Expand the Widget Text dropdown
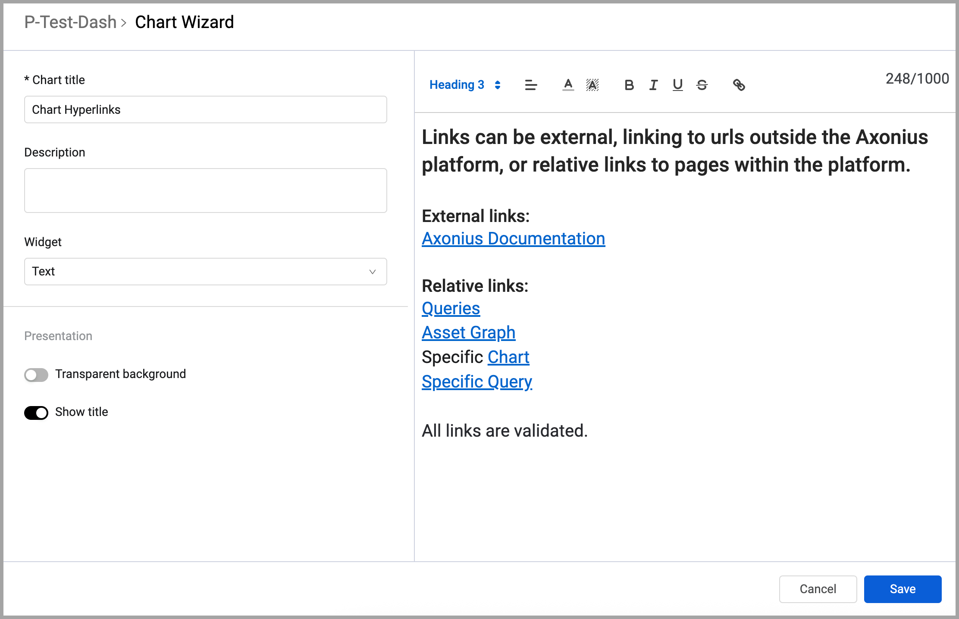 click(205, 272)
